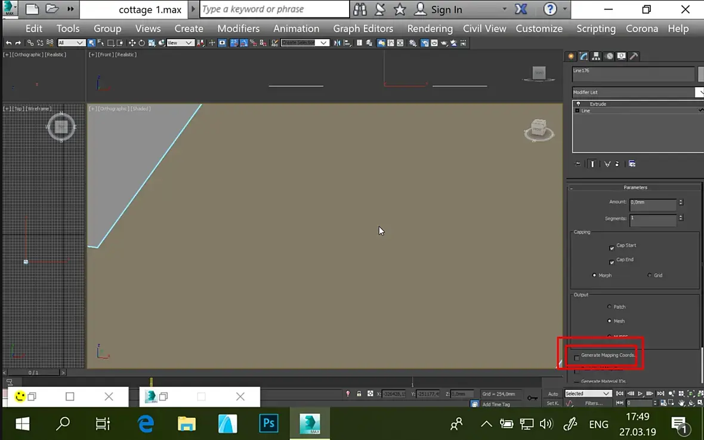Click Add Time Tag
The width and height of the screenshot is (704, 440).
tap(496, 404)
